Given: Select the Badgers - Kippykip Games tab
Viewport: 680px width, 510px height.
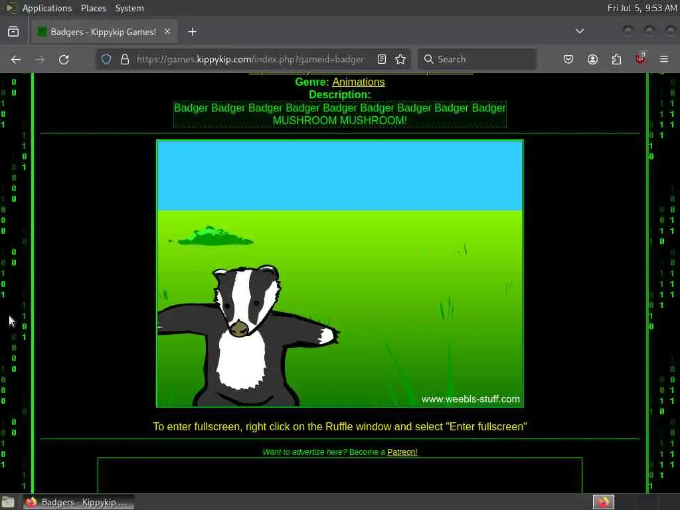Looking at the screenshot, I should tap(104, 32).
